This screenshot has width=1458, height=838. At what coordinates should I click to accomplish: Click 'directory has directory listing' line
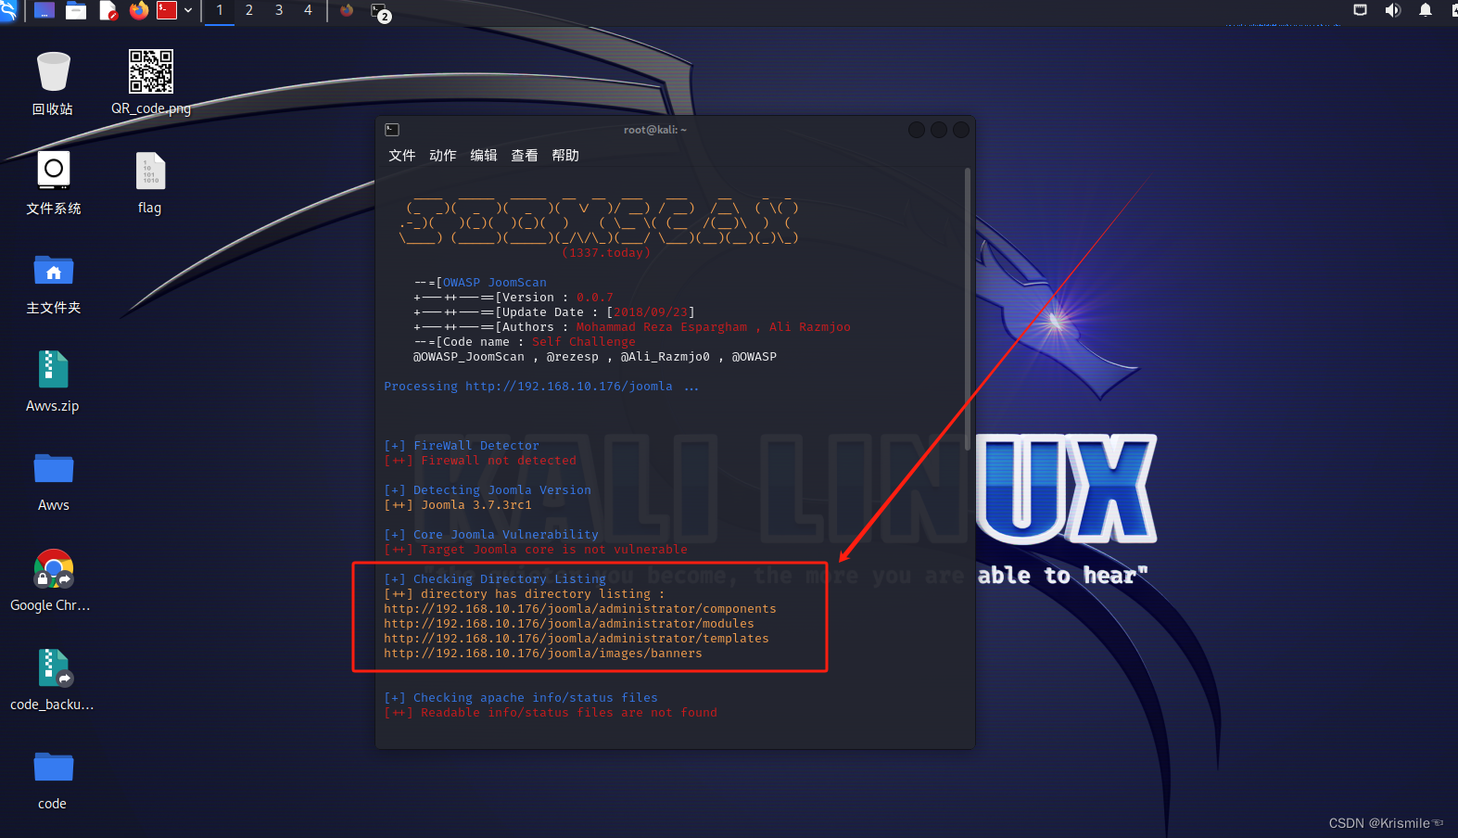pyautogui.click(x=525, y=594)
